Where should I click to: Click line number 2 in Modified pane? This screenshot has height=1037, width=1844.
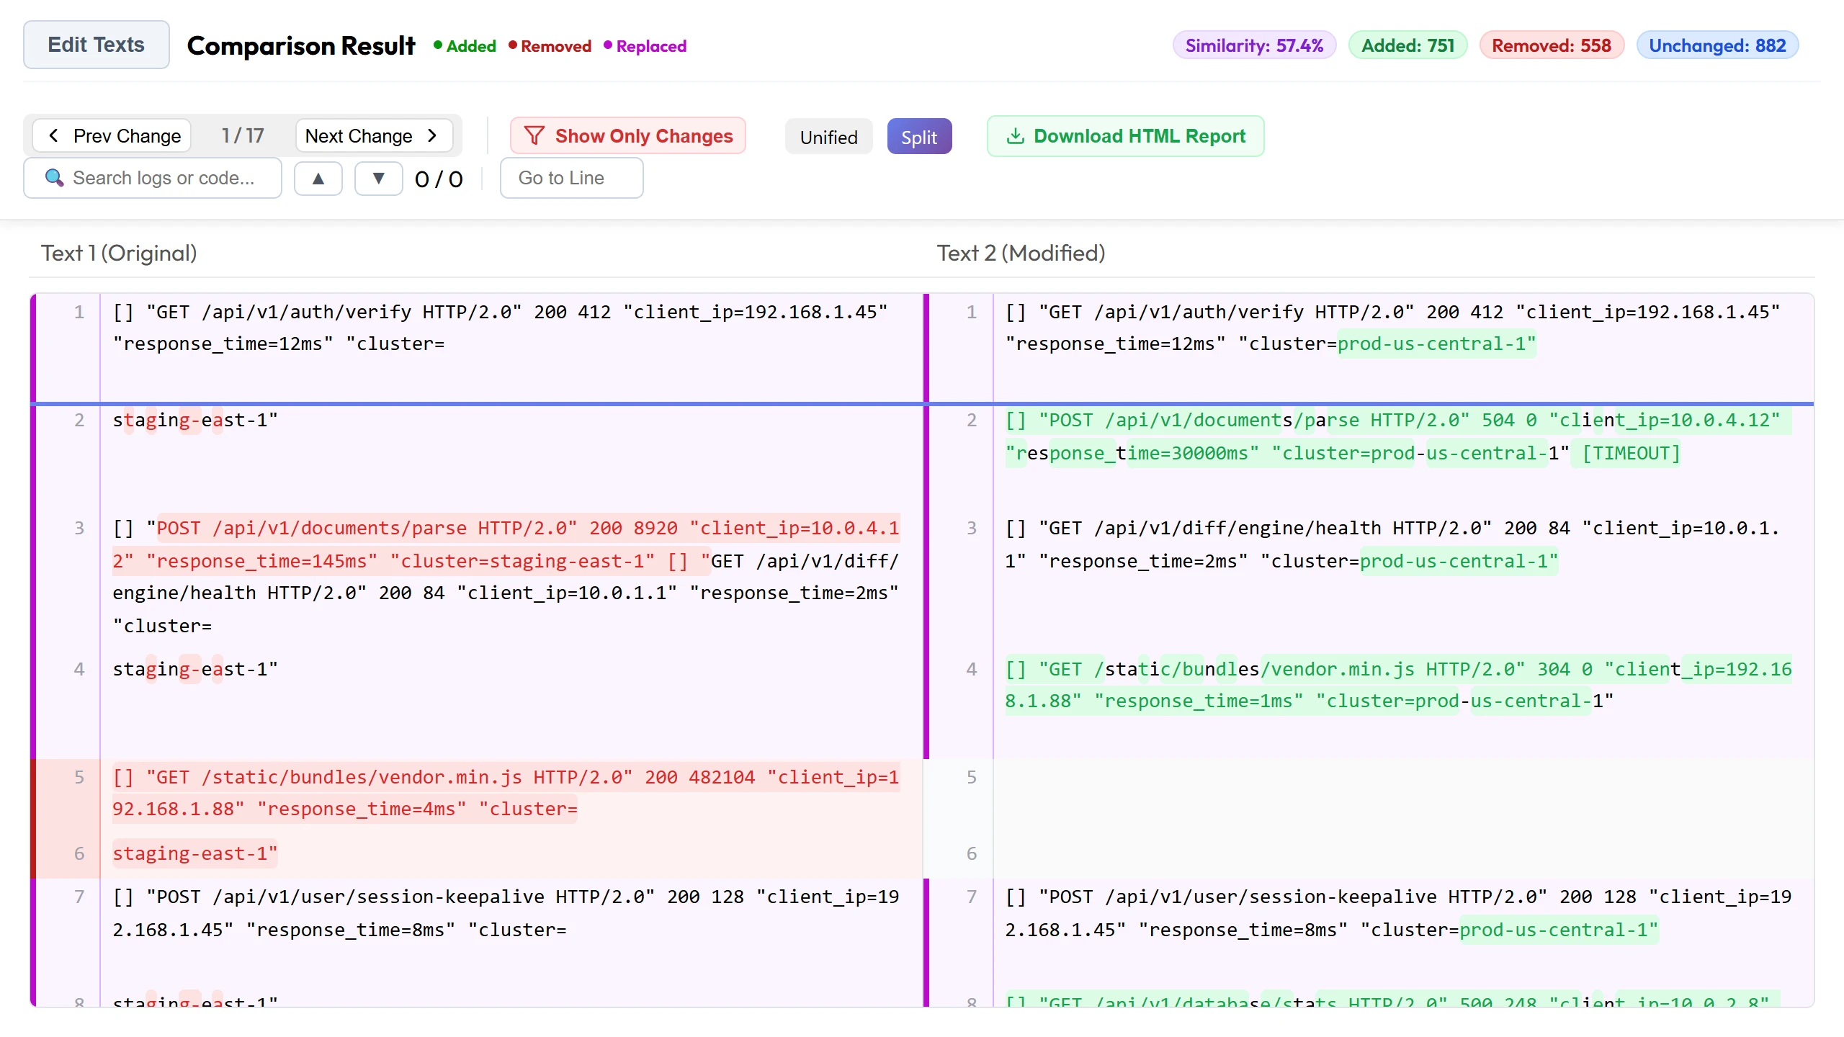coord(972,420)
